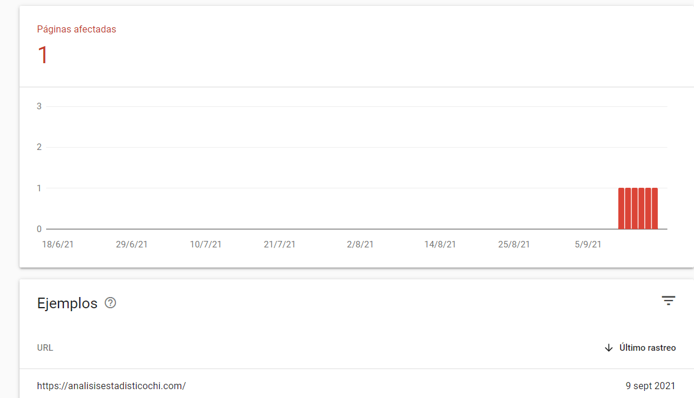Click the Ejemplos section heading

[67, 304]
